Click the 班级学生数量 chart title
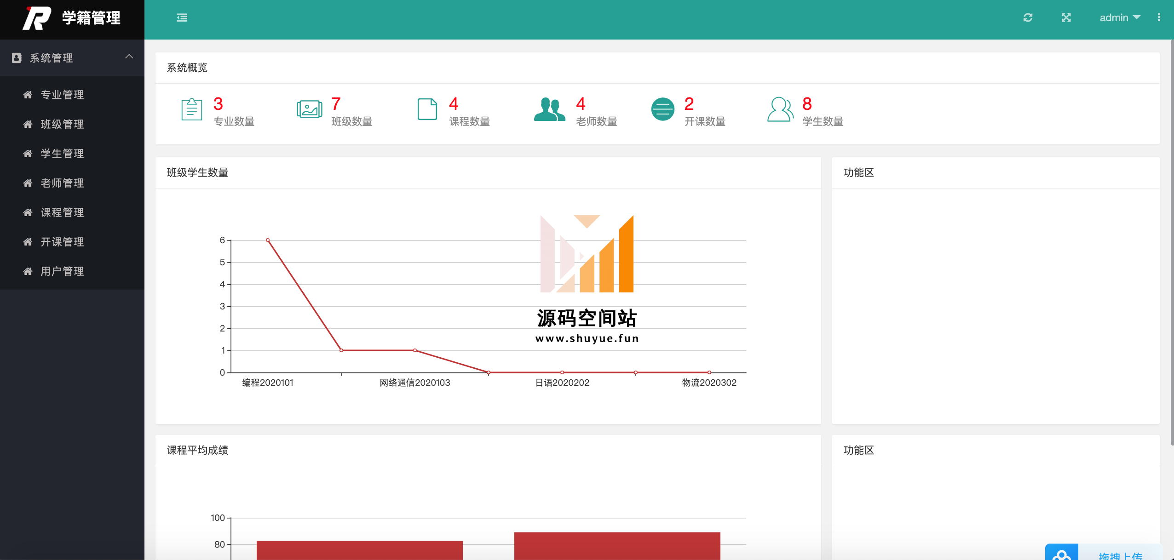The width and height of the screenshot is (1174, 560). 197,173
